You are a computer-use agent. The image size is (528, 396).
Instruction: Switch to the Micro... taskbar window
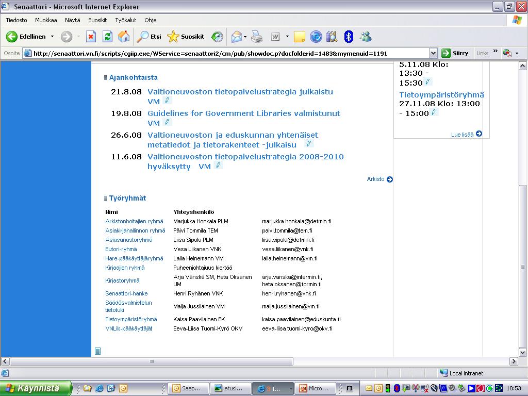pos(315,388)
